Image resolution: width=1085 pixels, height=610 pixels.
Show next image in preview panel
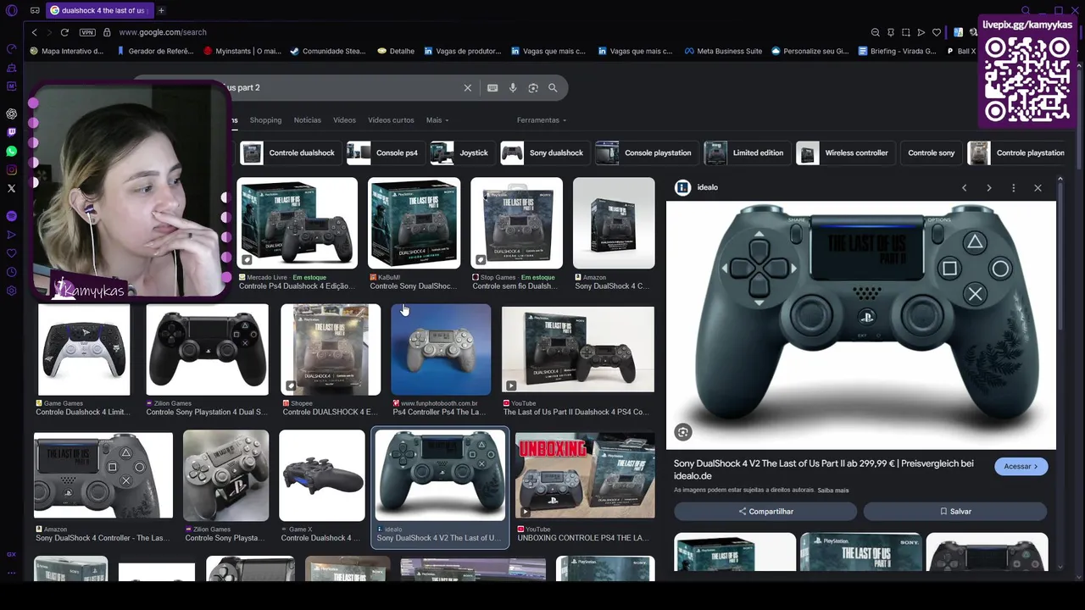click(988, 187)
